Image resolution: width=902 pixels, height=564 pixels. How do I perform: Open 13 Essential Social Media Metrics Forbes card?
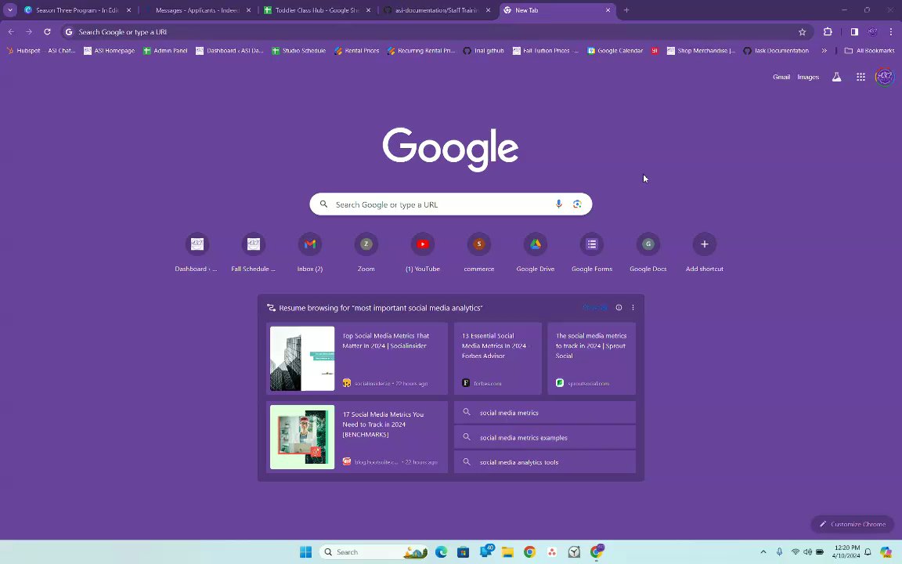coord(498,359)
